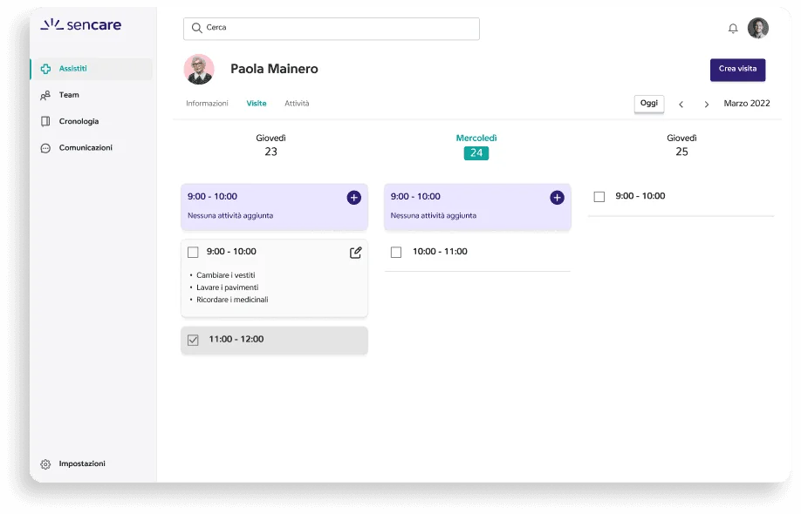The image size is (801, 514).
Task: Check the 10:00 - 11:00 visit
Action: point(396,253)
